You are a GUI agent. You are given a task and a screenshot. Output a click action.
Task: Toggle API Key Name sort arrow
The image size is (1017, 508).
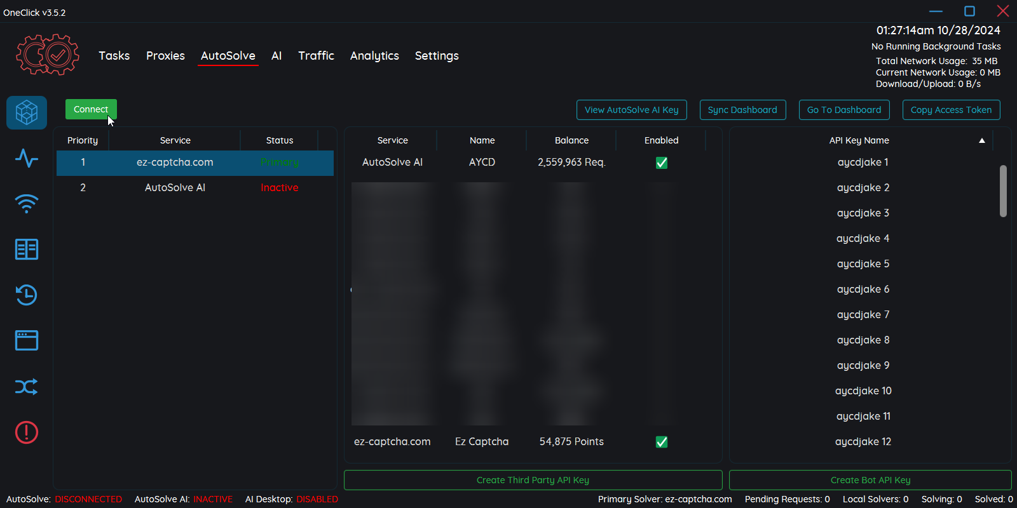[x=982, y=140]
